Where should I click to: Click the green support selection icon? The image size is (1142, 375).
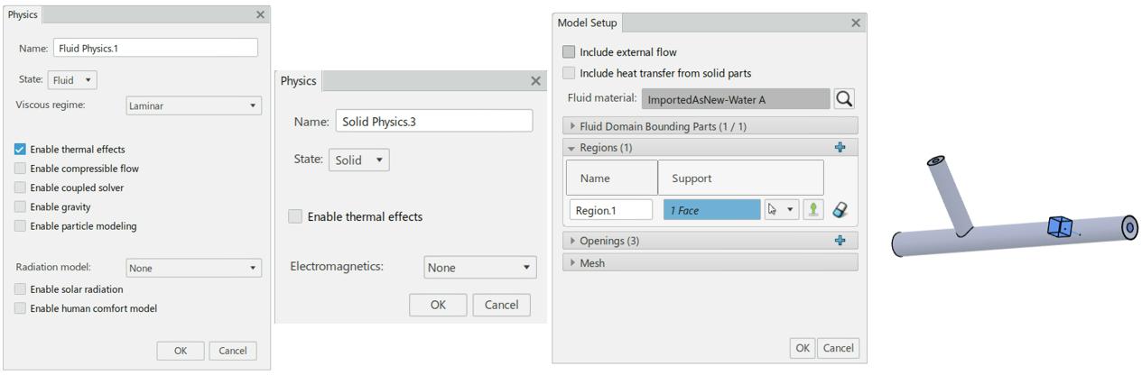click(813, 209)
